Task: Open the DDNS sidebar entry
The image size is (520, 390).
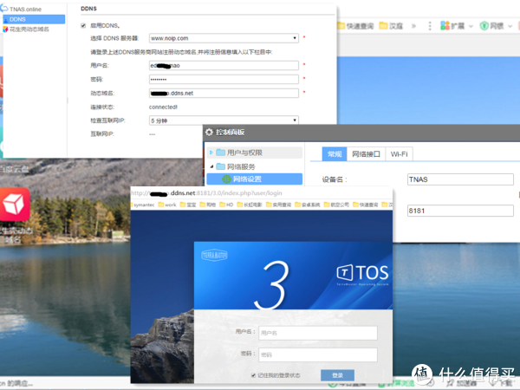Action: click(17, 18)
